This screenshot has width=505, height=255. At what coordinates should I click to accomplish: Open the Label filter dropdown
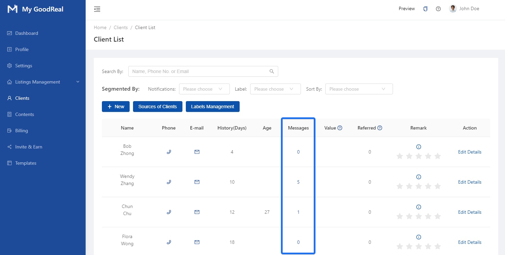point(275,89)
